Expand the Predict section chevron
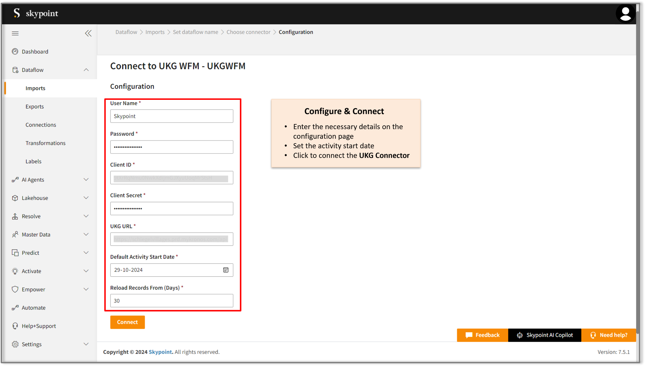Viewport: 645px width, 366px height. pos(86,253)
